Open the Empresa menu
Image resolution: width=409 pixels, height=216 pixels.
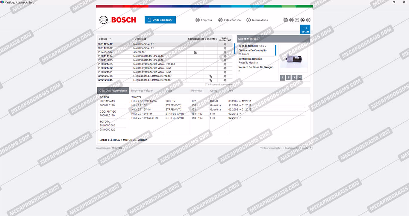204,20
